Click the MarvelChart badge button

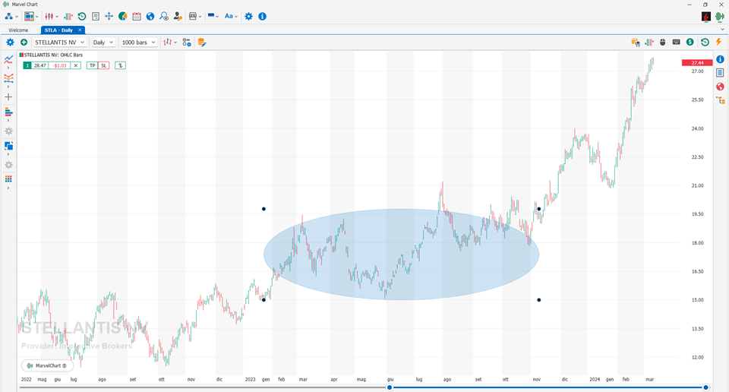[47, 365]
